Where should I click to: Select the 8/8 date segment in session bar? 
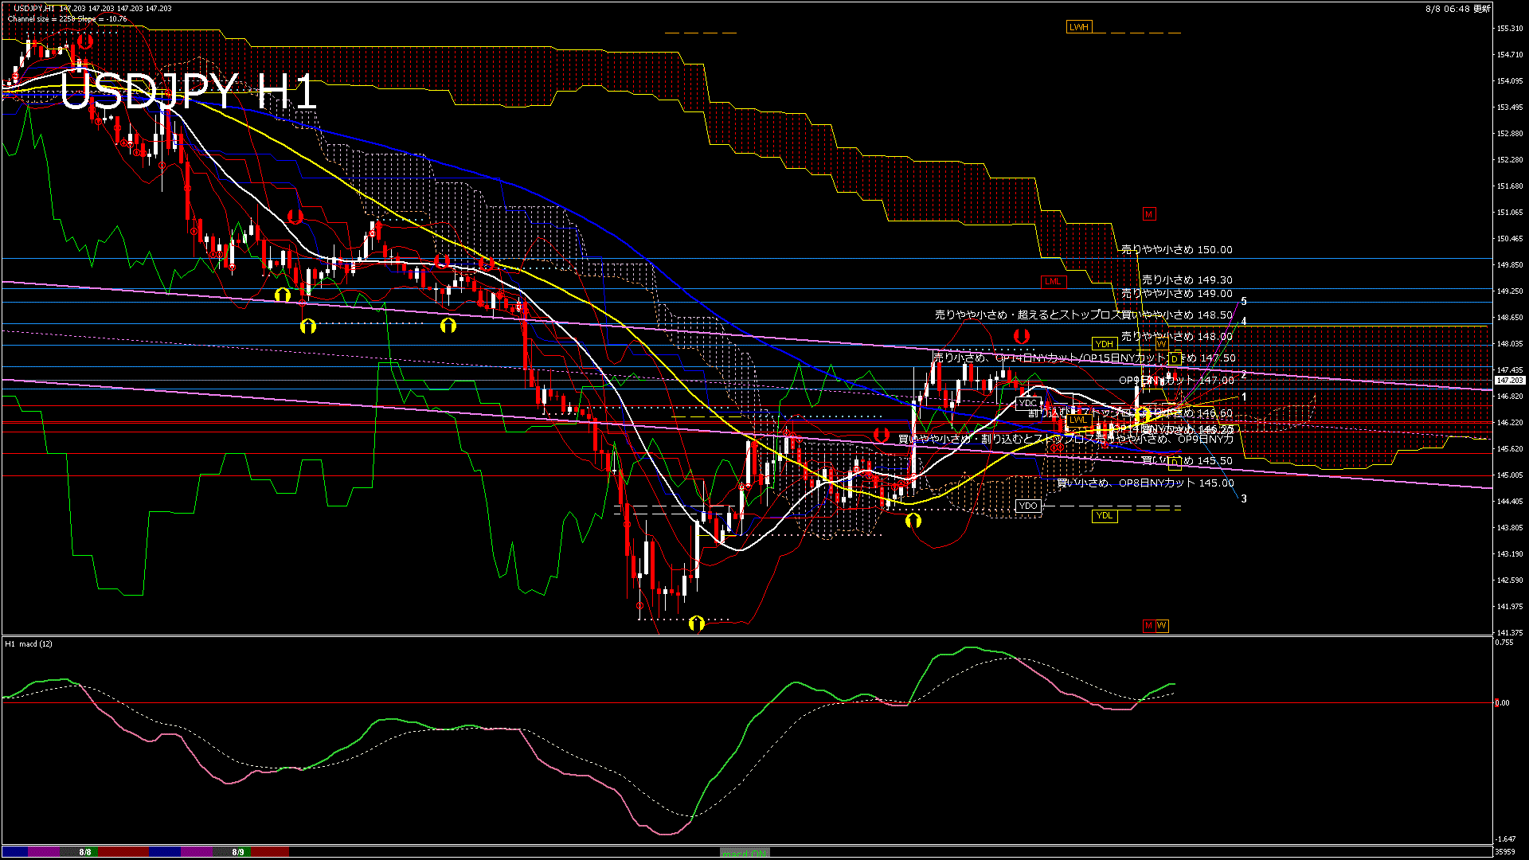tap(85, 852)
